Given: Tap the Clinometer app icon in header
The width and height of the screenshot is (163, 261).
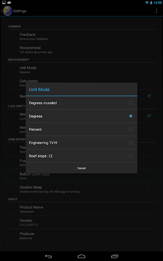Looking at the screenshot, I should click(7, 11).
